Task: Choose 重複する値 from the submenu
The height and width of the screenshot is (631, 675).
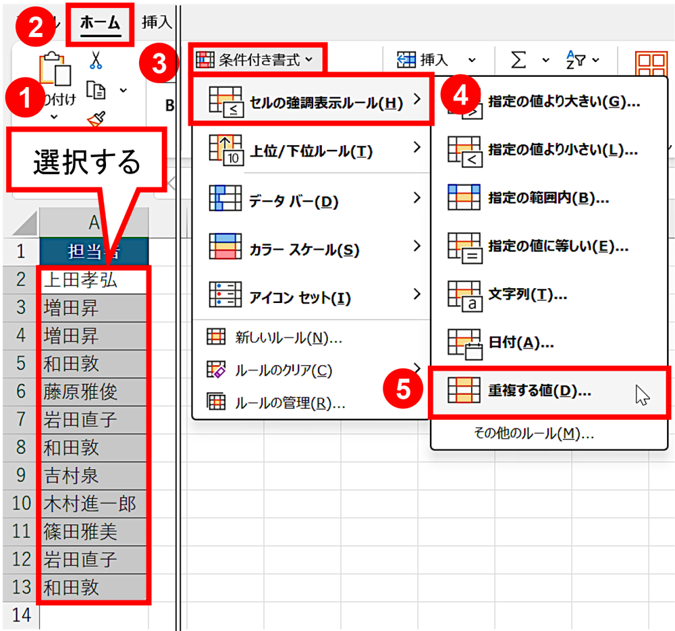Action: (x=539, y=392)
